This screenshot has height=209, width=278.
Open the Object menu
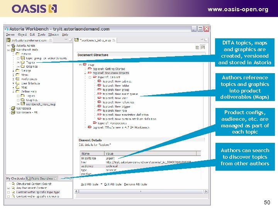coord(22,34)
